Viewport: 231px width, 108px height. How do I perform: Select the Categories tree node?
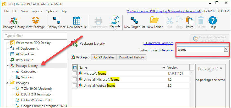tap(29, 71)
